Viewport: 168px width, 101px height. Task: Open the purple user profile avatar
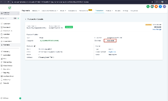(164, 6)
